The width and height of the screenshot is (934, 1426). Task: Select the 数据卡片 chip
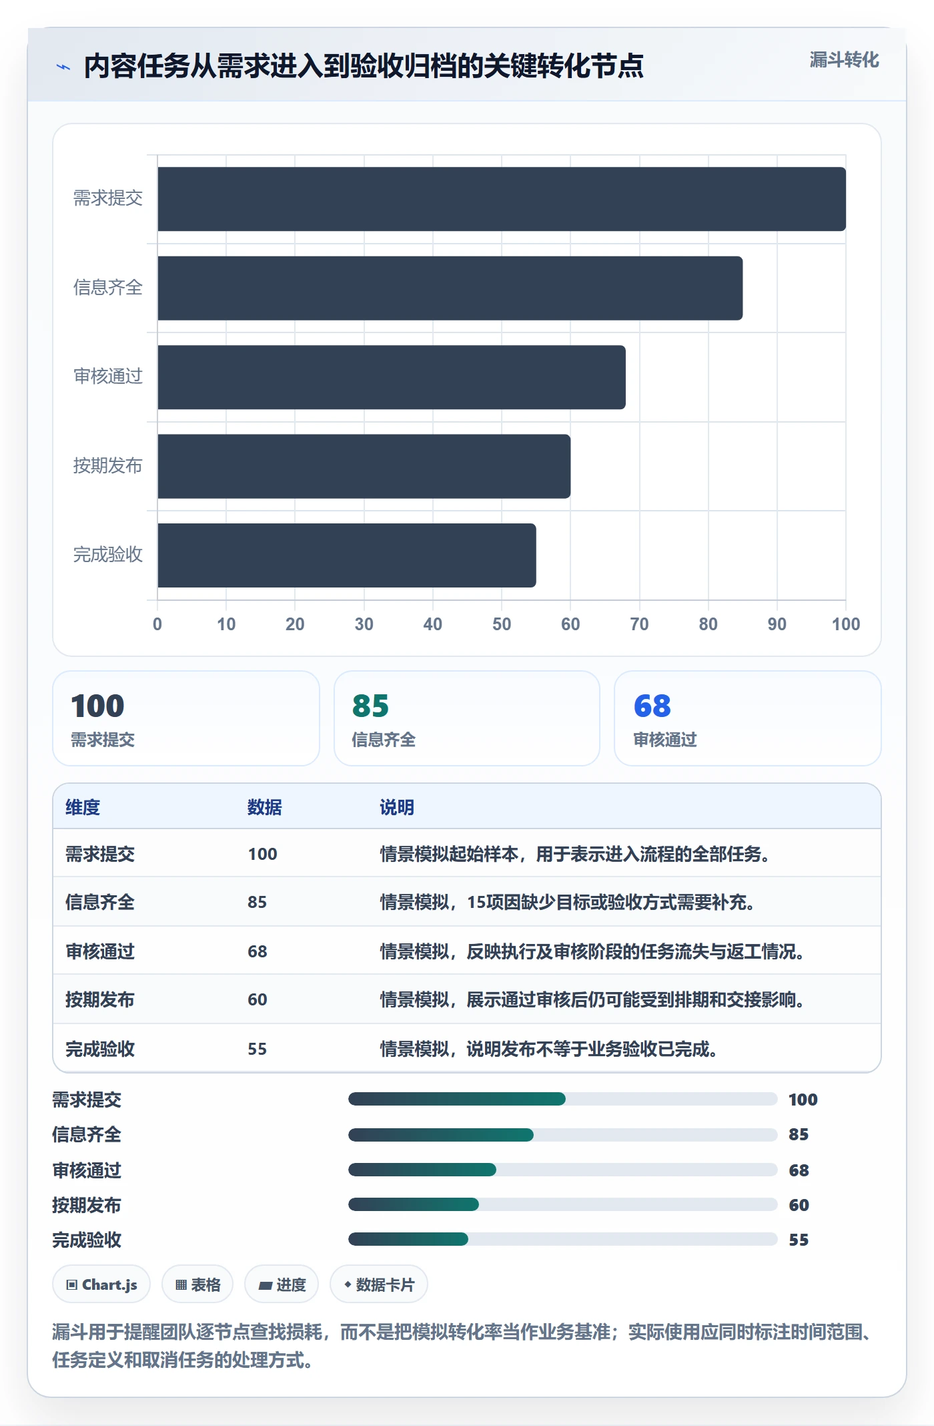pyautogui.click(x=379, y=1284)
